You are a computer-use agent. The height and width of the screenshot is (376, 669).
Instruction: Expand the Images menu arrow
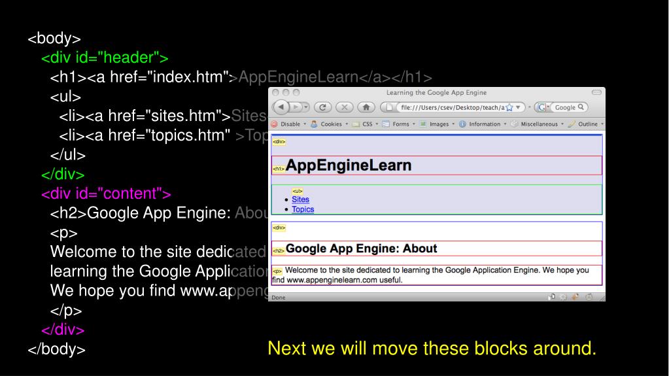[x=453, y=124]
